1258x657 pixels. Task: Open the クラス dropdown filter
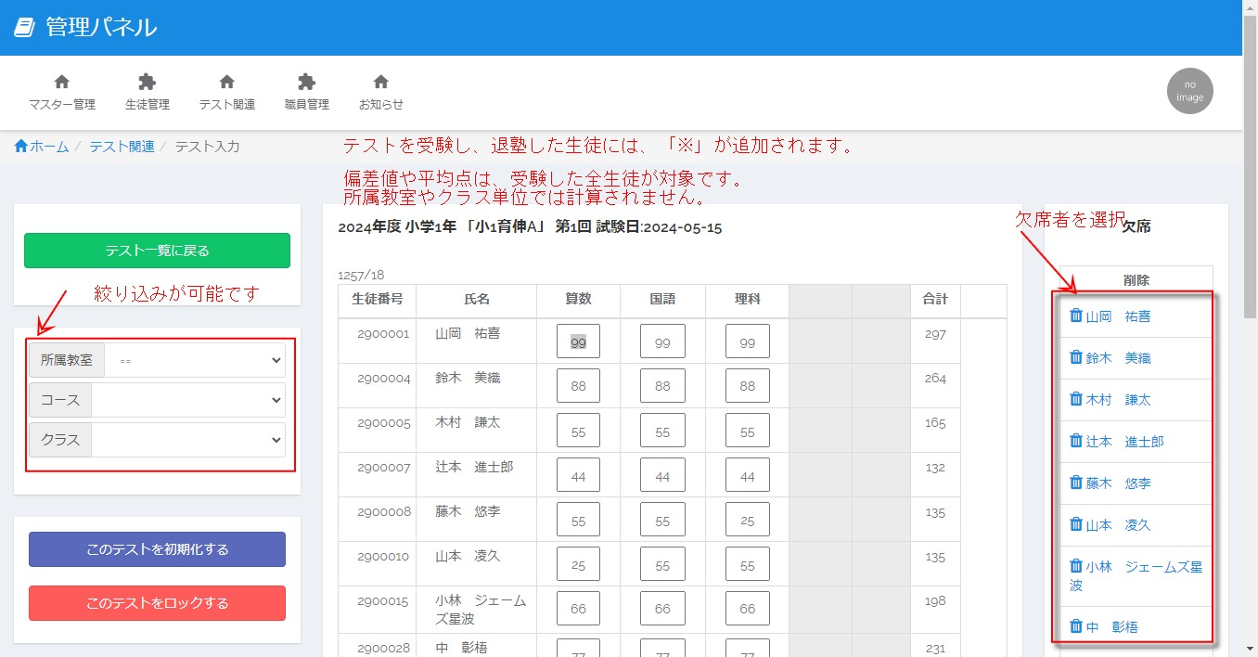click(x=187, y=440)
